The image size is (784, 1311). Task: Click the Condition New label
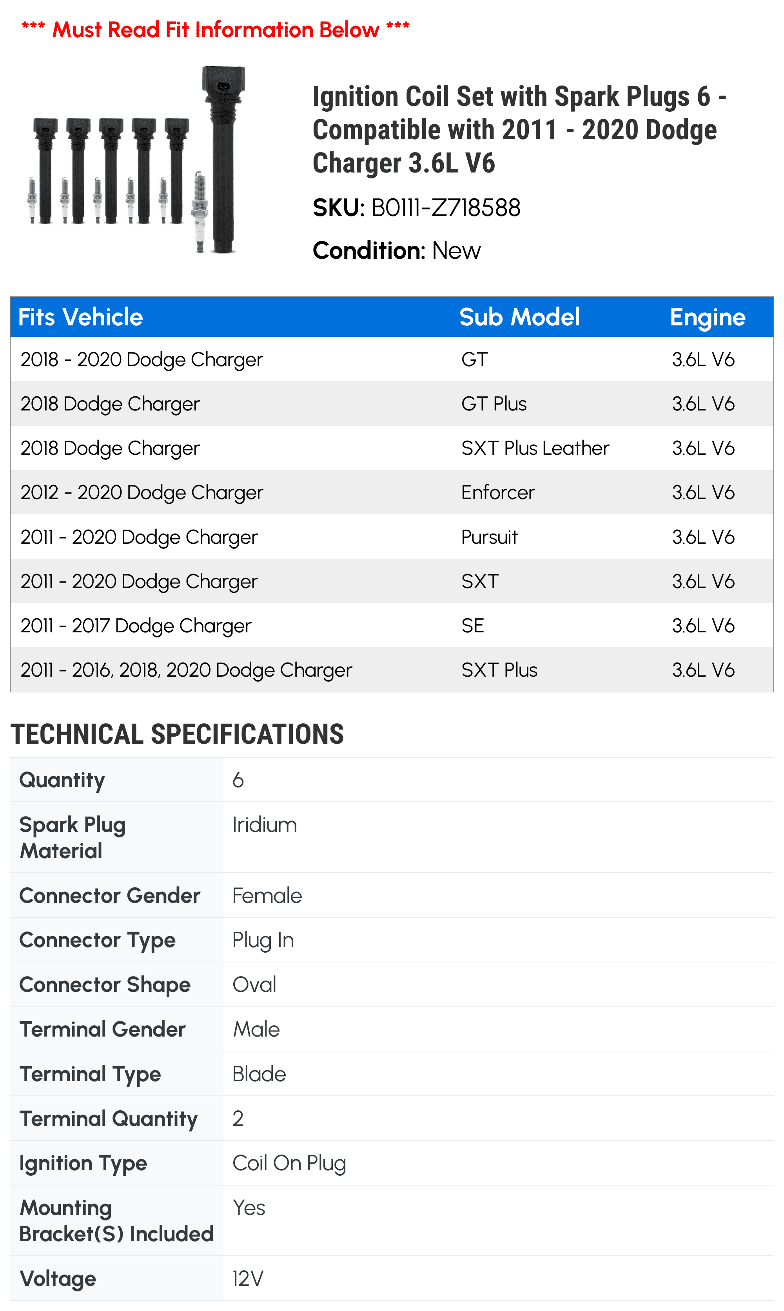[396, 251]
